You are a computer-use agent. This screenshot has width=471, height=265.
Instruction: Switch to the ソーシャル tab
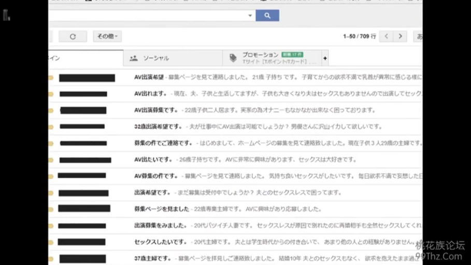156,58
